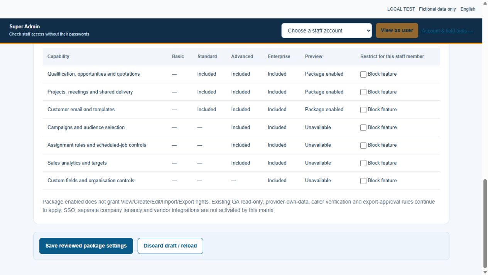Click the Super Admin heading
This screenshot has width=488, height=275.
click(x=25, y=27)
